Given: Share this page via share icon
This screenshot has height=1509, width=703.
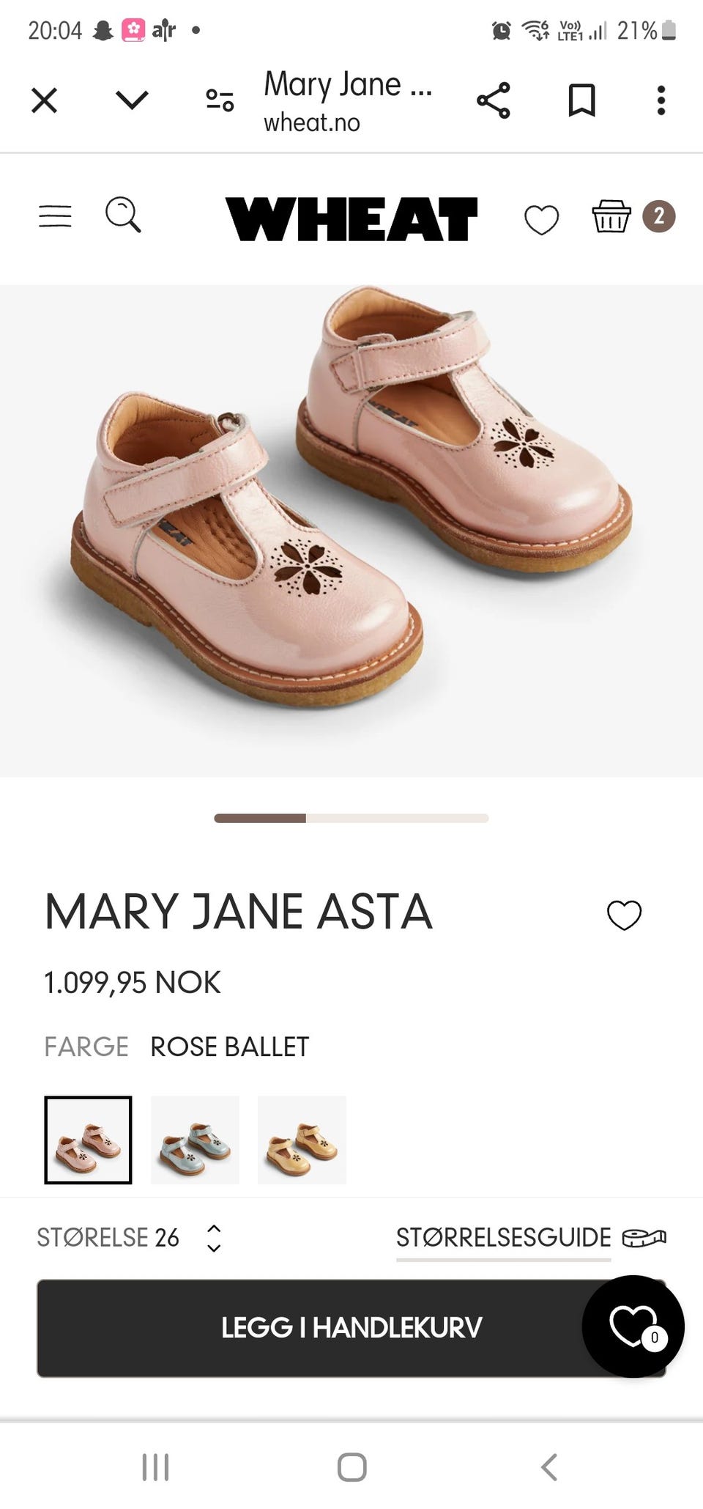Looking at the screenshot, I should pos(494,100).
